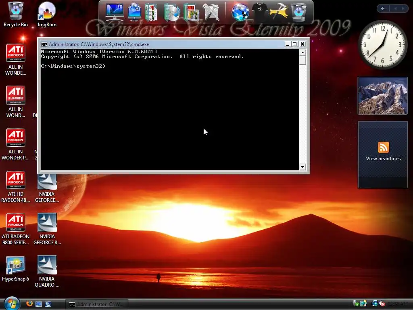Click the C:\Windows\system32> prompt line
Image resolution: width=413 pixels, height=310 pixels.
coord(73,66)
